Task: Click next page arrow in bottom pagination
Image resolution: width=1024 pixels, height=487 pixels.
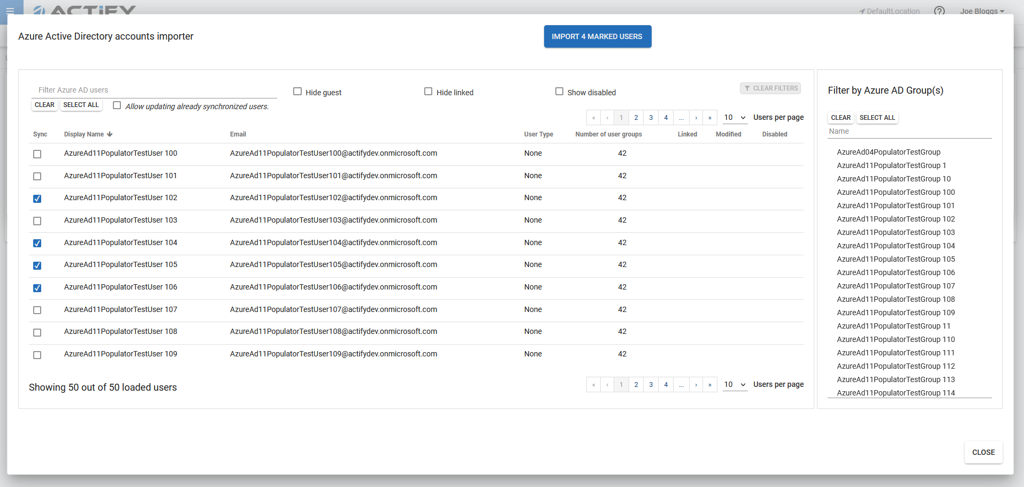Action: 696,385
